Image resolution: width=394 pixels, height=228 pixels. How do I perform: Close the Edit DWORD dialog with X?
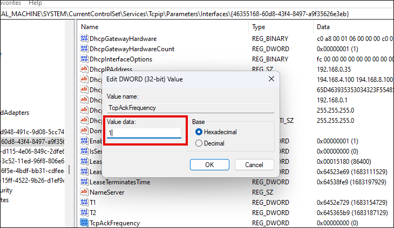271,79
